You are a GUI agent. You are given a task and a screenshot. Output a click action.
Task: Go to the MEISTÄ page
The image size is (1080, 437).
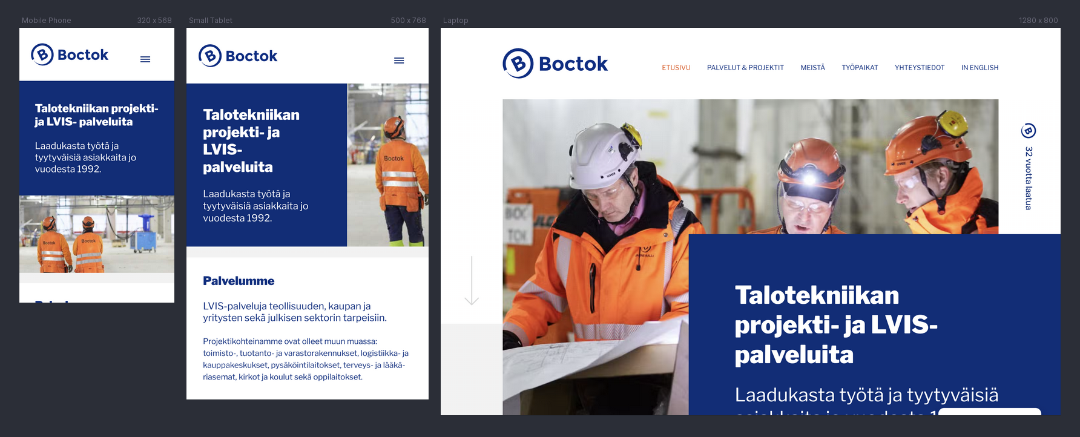click(812, 68)
